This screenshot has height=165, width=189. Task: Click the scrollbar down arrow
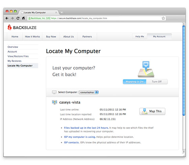coord(184,152)
